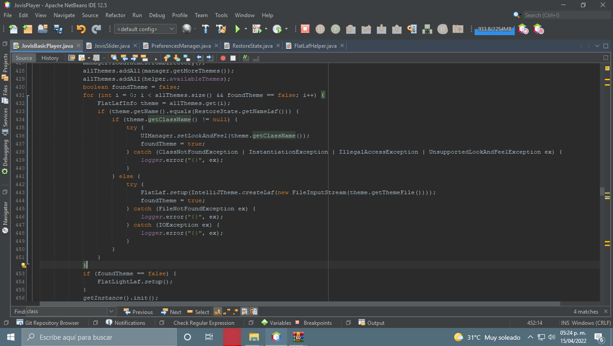Open the Find history dropdown
The height and width of the screenshot is (346, 613).
(111, 311)
